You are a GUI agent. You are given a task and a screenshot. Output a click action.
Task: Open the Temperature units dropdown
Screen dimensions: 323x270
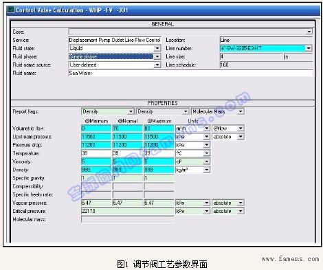207,153
